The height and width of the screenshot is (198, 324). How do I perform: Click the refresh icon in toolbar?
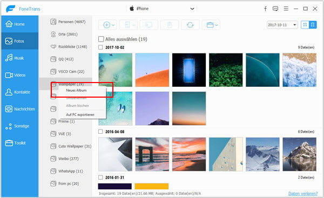190,25
